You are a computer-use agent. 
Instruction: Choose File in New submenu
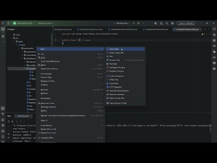(125, 56)
